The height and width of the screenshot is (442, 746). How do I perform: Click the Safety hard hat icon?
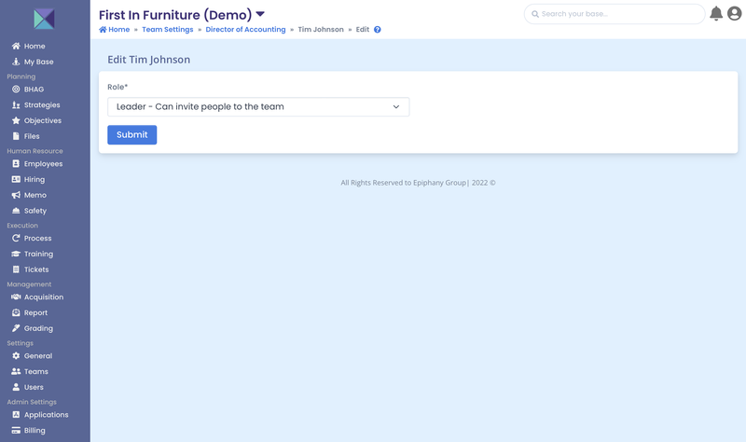16,211
